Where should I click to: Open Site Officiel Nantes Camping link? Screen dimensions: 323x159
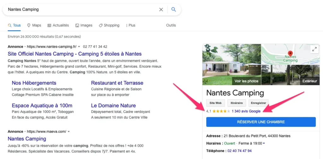(x=74, y=54)
